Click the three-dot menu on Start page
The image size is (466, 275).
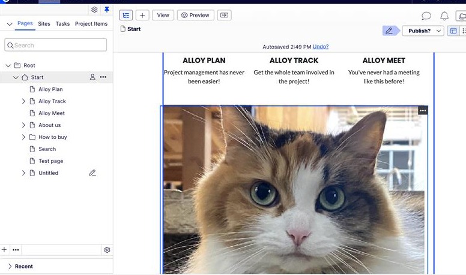coord(103,77)
